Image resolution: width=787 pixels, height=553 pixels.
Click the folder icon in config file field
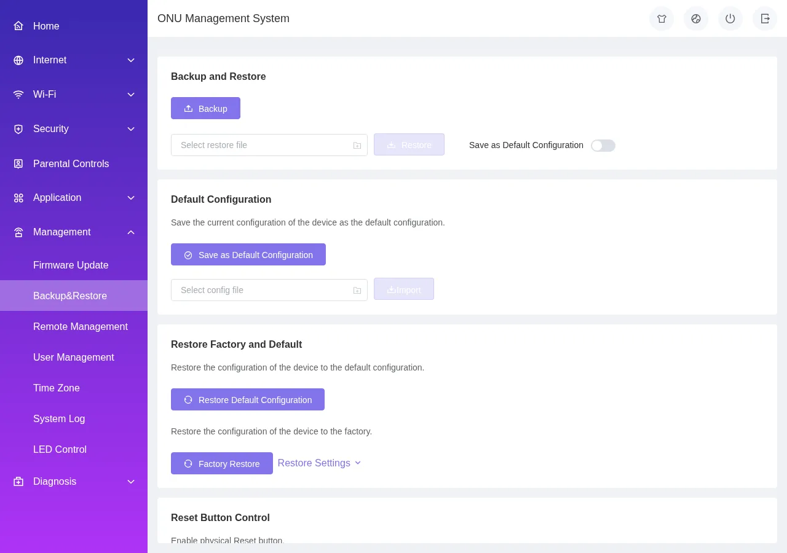click(x=357, y=290)
